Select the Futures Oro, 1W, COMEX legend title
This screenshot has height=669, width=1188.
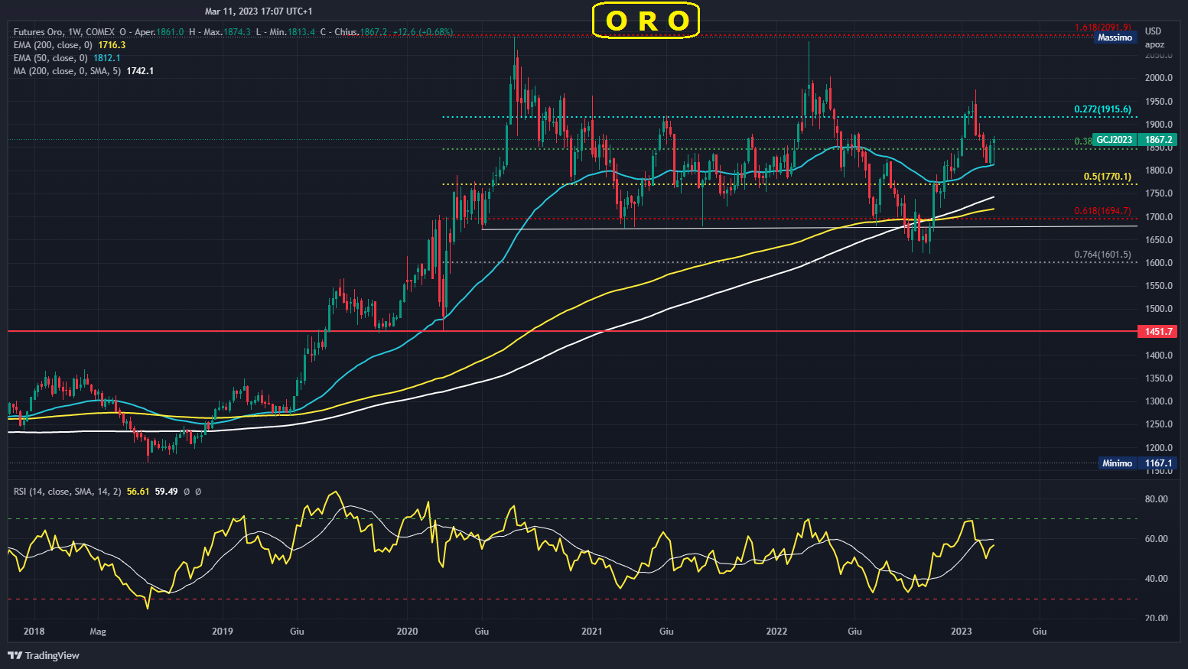coord(64,32)
